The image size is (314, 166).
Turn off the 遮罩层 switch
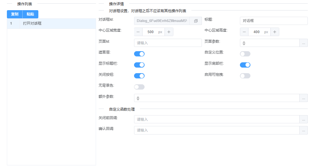(x=139, y=54)
